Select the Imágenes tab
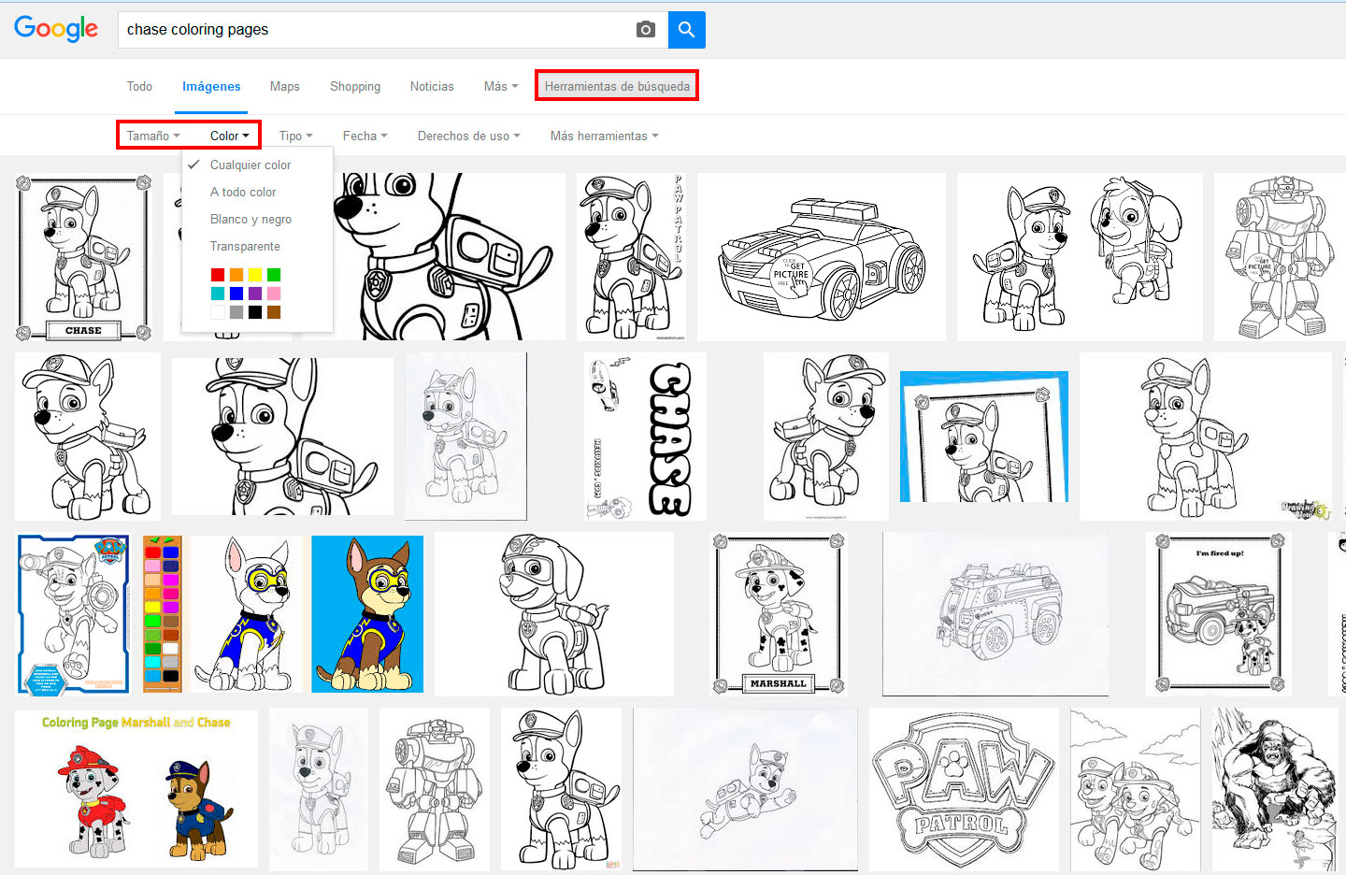Screen dimensions: 1346x875 click(x=211, y=86)
